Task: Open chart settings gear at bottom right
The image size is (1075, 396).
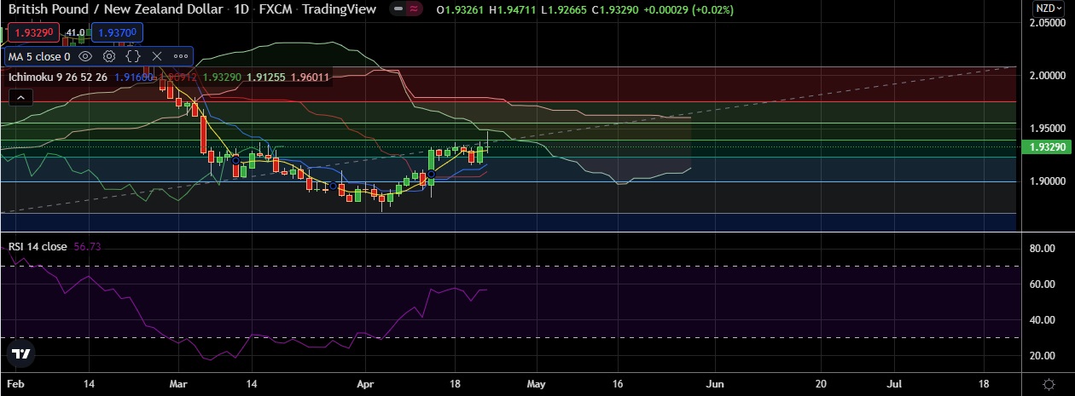Action: tap(1048, 384)
